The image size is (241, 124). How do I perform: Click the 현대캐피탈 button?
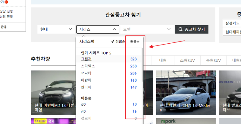(x=232, y=32)
